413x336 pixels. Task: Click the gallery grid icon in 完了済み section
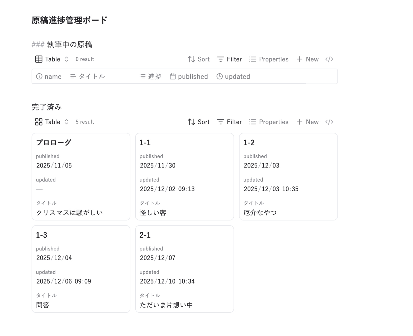(39, 122)
